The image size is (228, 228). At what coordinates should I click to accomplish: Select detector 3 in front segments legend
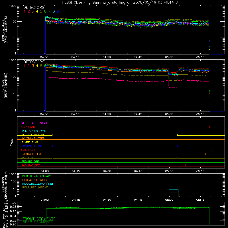33,11
